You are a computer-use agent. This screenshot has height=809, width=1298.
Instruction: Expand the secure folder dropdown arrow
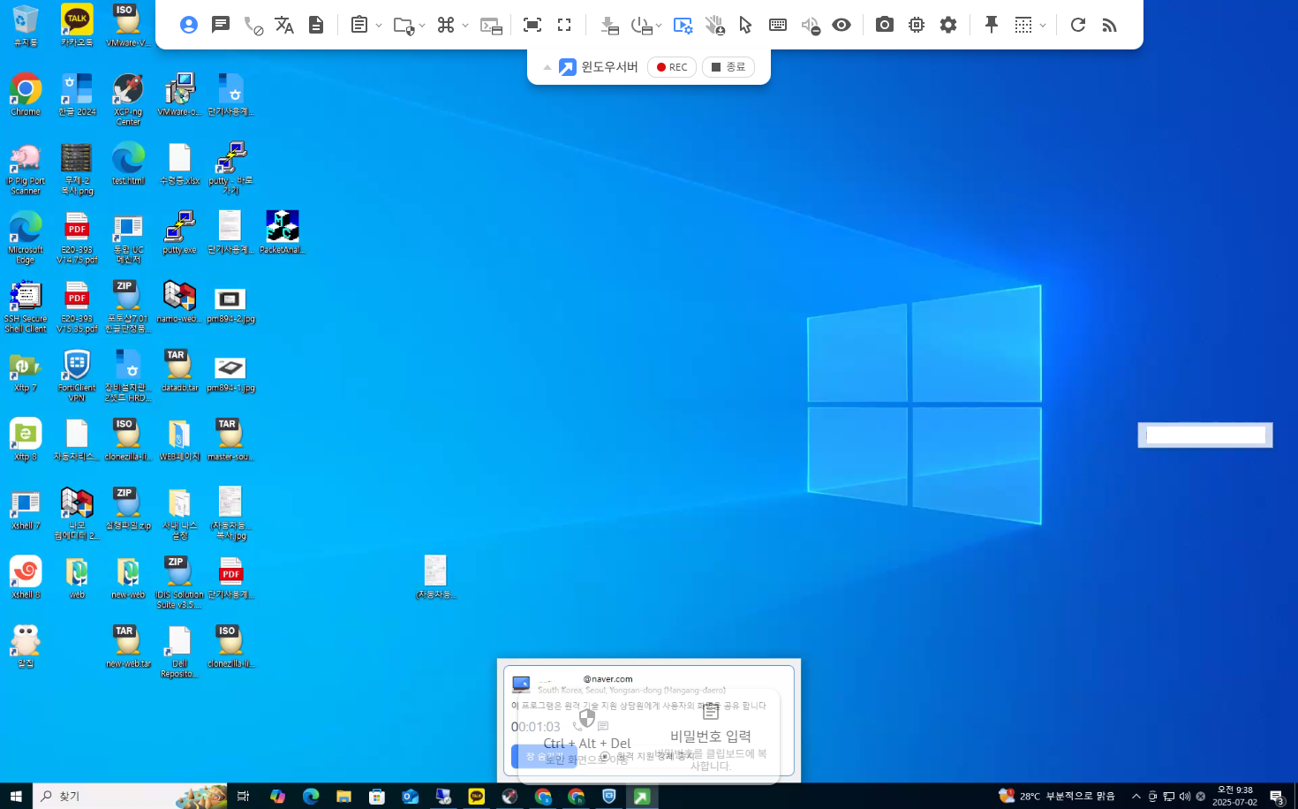coord(422,26)
